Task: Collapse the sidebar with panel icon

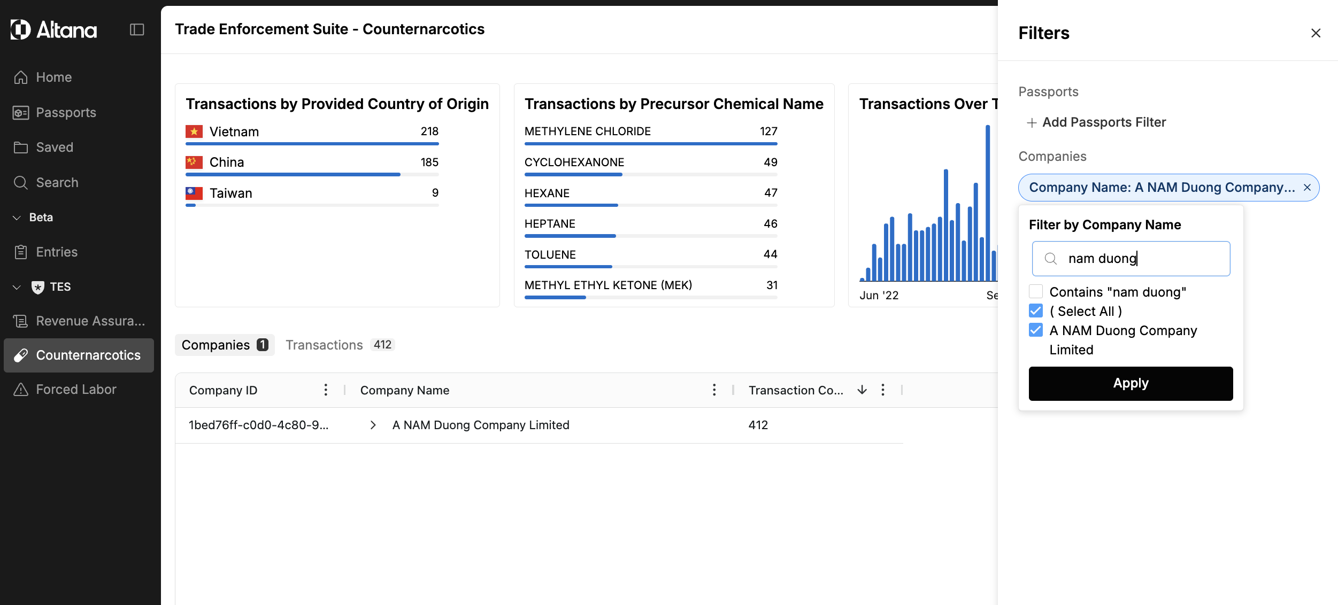Action: (137, 29)
